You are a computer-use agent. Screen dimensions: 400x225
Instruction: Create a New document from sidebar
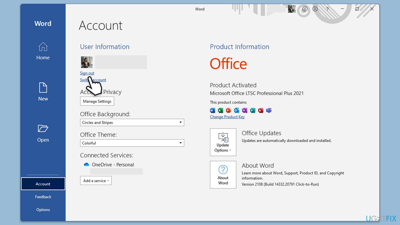click(43, 92)
